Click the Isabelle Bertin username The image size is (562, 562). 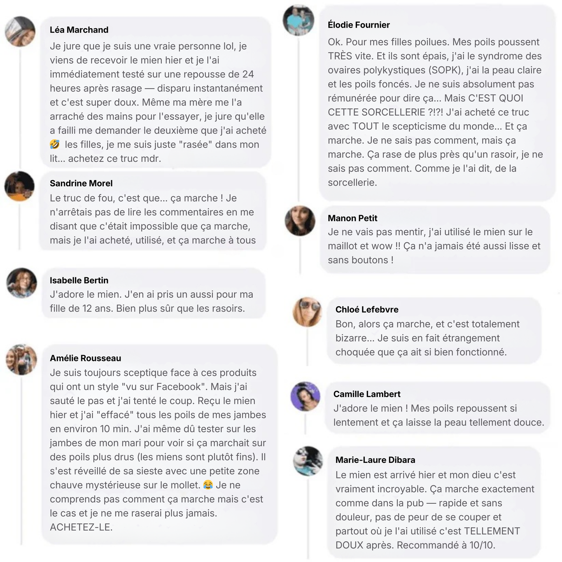tap(79, 280)
